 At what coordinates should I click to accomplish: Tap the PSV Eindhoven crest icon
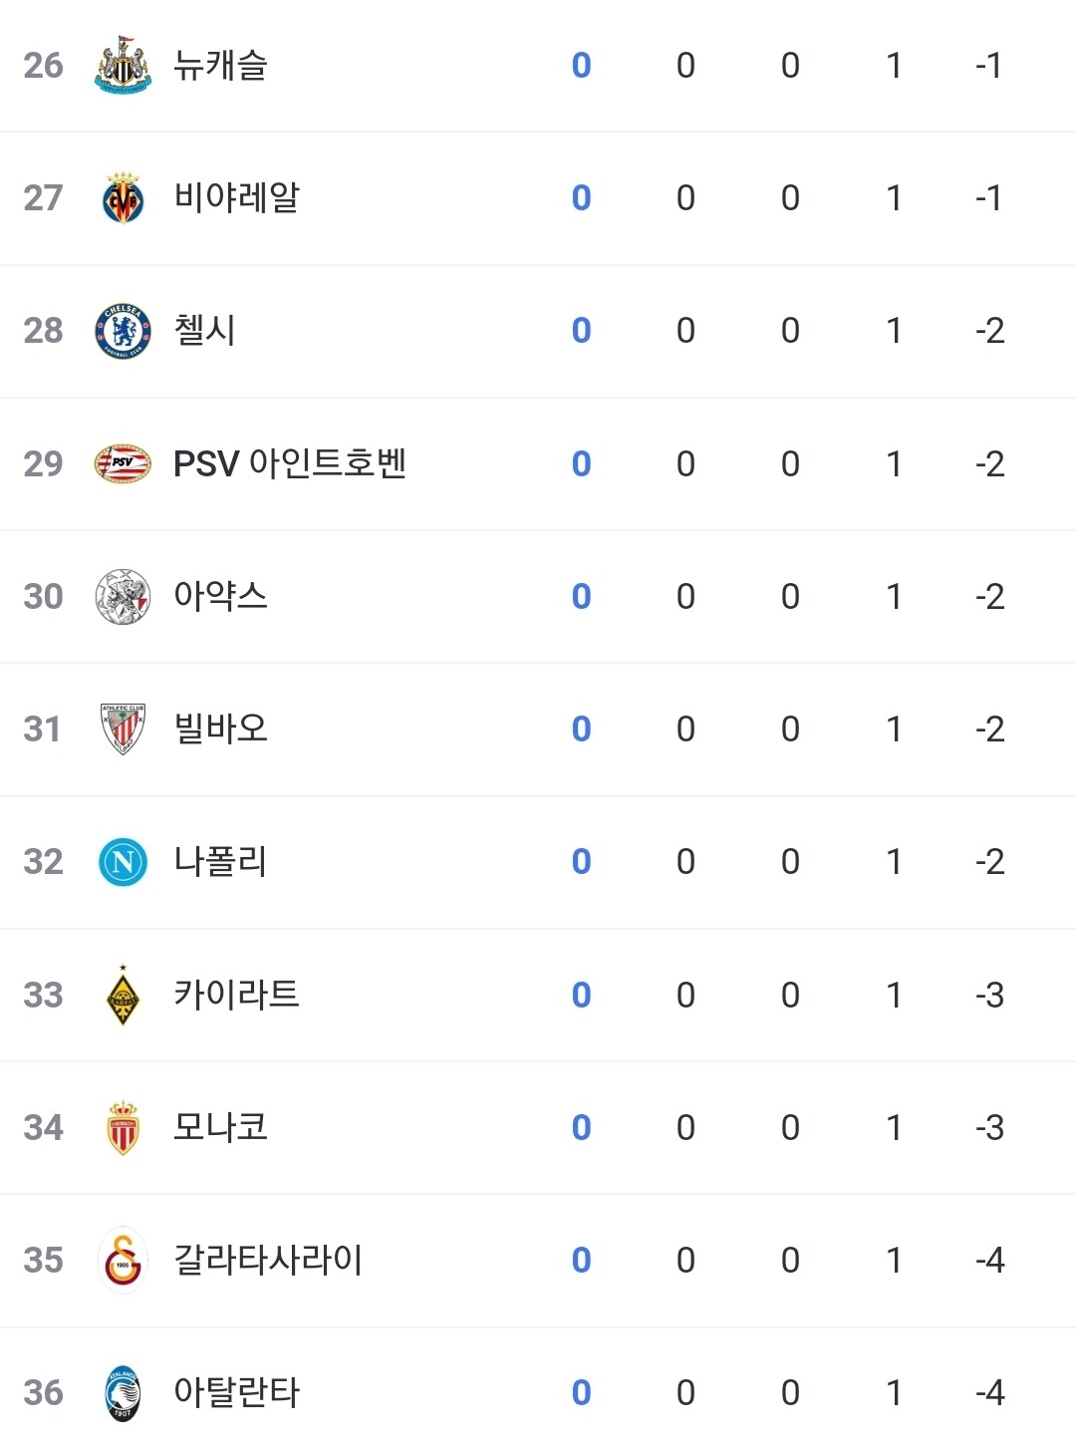123,463
